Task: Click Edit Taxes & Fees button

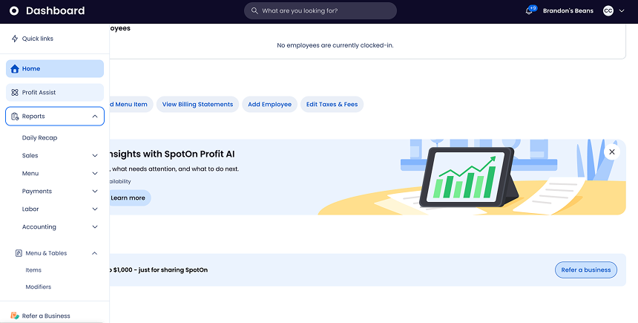Action: click(332, 104)
